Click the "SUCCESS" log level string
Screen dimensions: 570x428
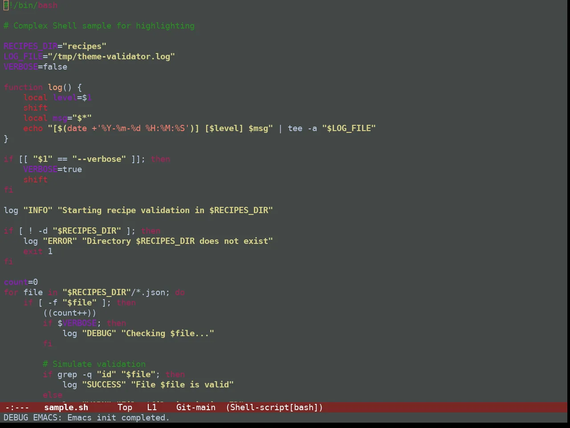[104, 385]
